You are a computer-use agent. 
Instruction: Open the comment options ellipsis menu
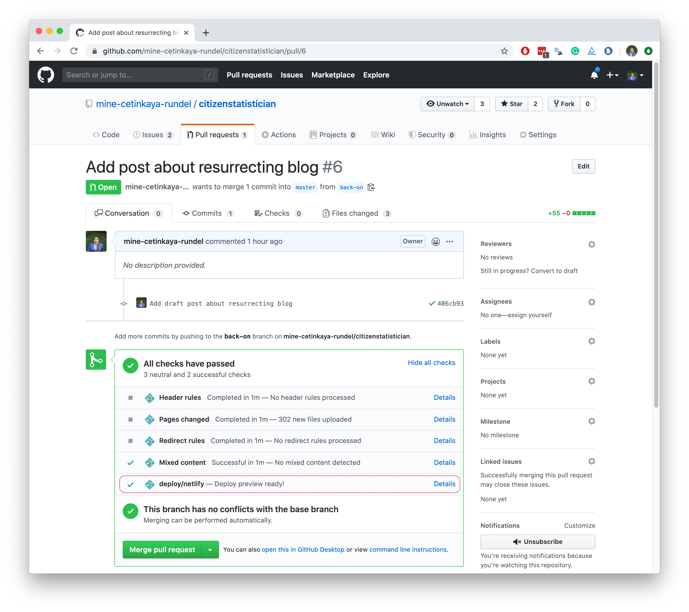[x=449, y=241]
